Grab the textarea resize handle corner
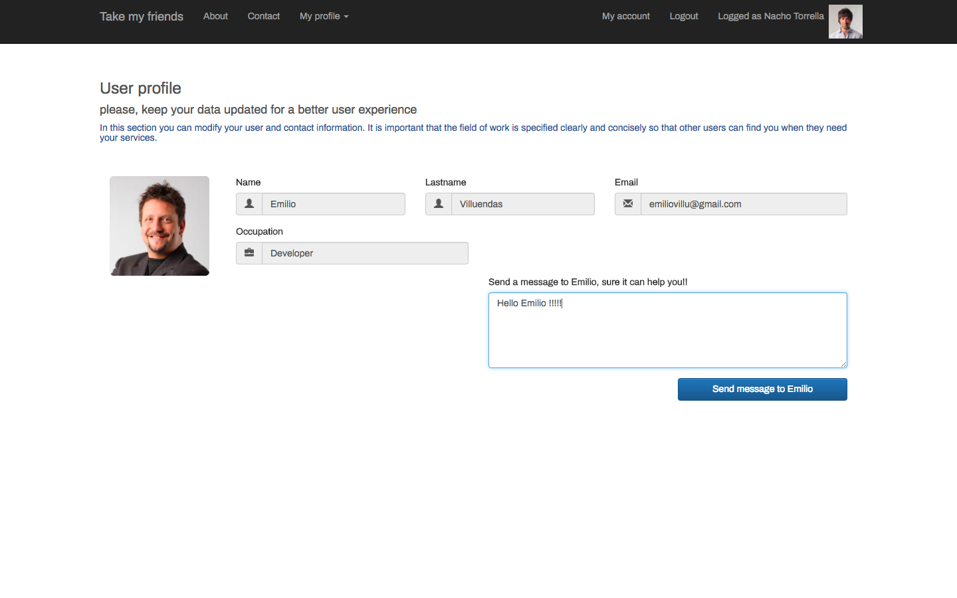957x598 pixels. coord(843,364)
